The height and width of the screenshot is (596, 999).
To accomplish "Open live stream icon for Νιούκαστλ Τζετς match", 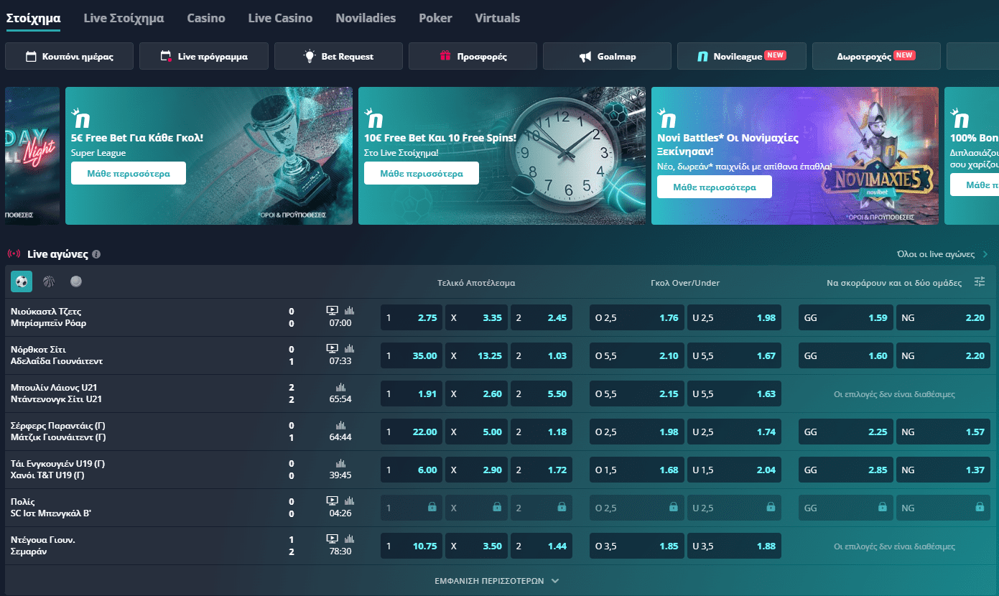I will [x=332, y=311].
